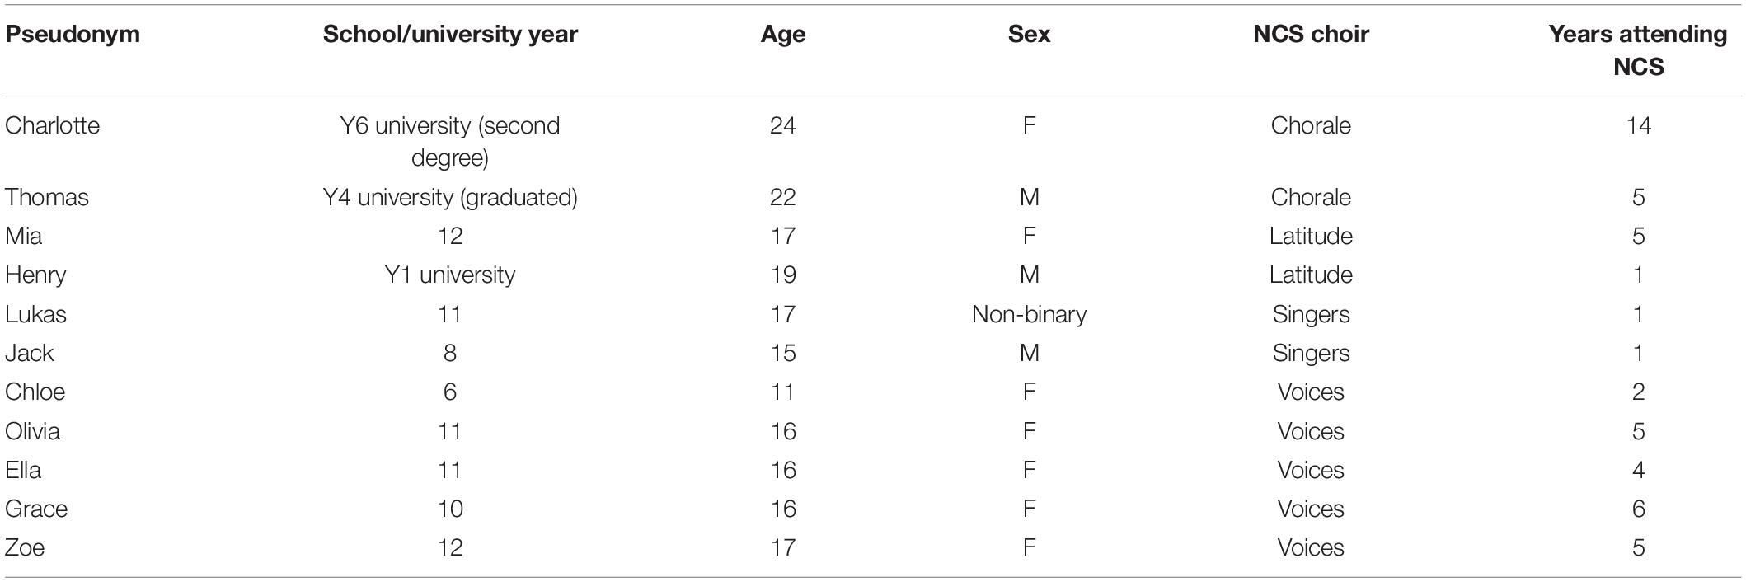Viewport: 1746px width, 582px height.
Task: Click the Age column header
Action: click(x=783, y=35)
